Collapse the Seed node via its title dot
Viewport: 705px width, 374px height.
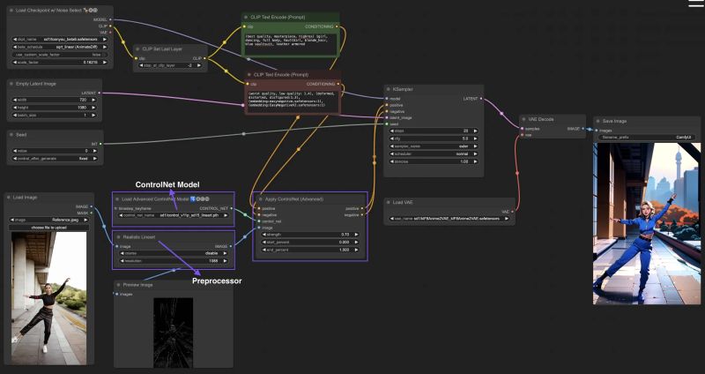tap(11, 135)
